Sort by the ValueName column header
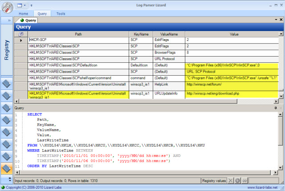285x191 pixels. pos(169,34)
